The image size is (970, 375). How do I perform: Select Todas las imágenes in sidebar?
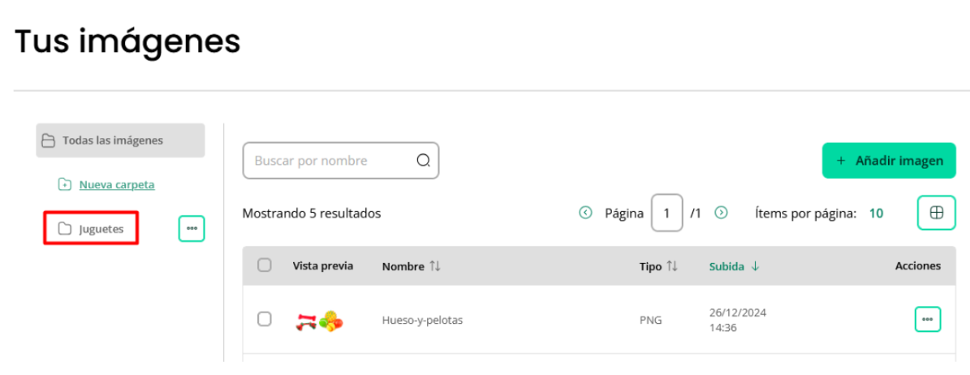click(120, 140)
